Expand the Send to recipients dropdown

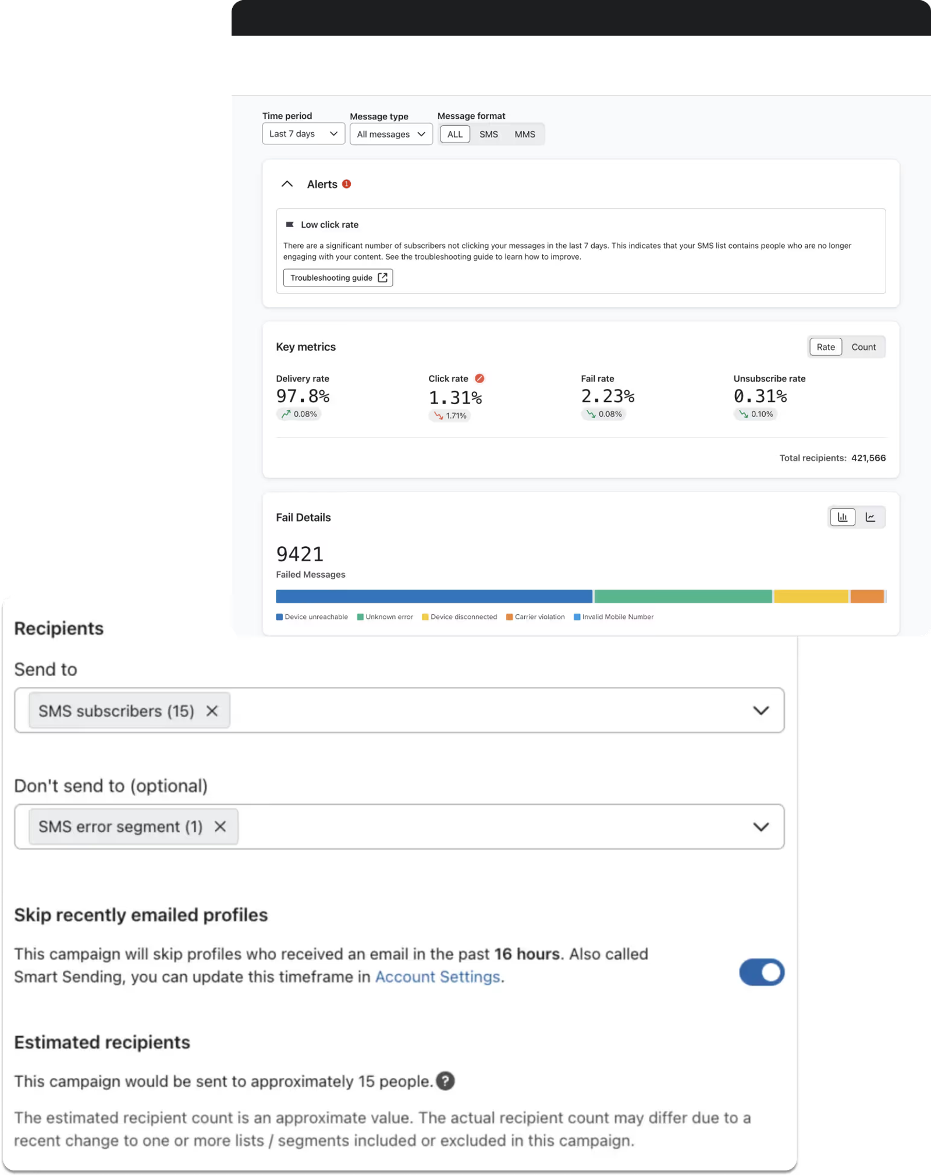click(761, 710)
